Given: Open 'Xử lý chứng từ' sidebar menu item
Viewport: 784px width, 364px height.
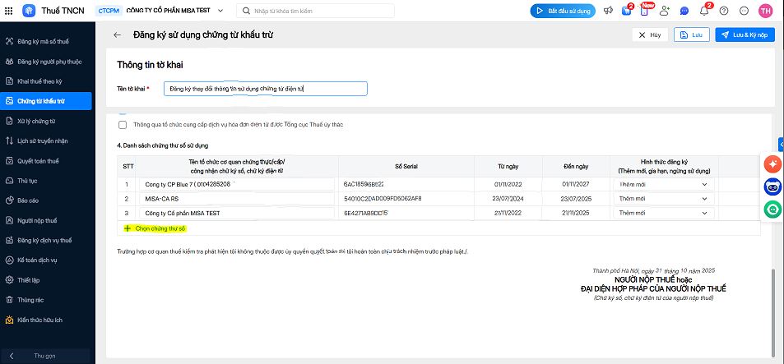Looking at the screenshot, I should coord(36,121).
